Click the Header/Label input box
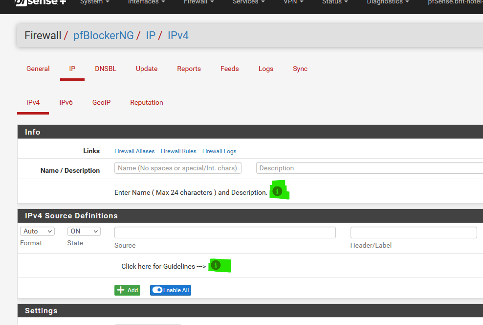This screenshot has width=483, height=325. point(413,232)
